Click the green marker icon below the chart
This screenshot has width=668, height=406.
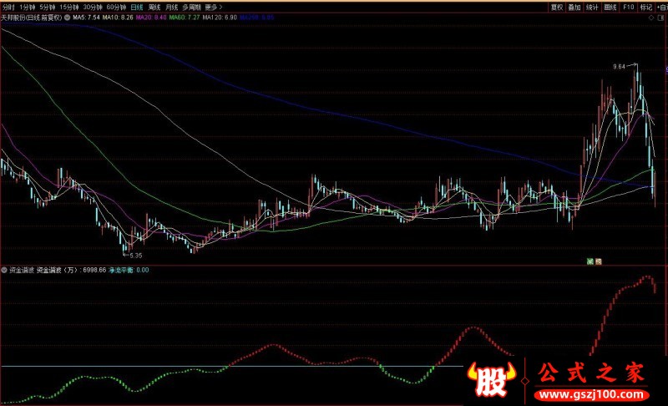(x=590, y=261)
